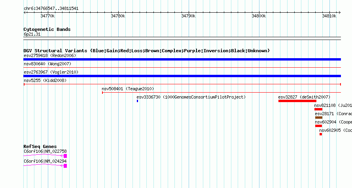Click the esv2763967 (Vogler2010) blue bar
Screen dimensions: 352x188
[182, 76]
